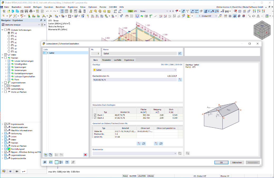
Task: Click new item icon below Liste panel
Action: (46, 155)
